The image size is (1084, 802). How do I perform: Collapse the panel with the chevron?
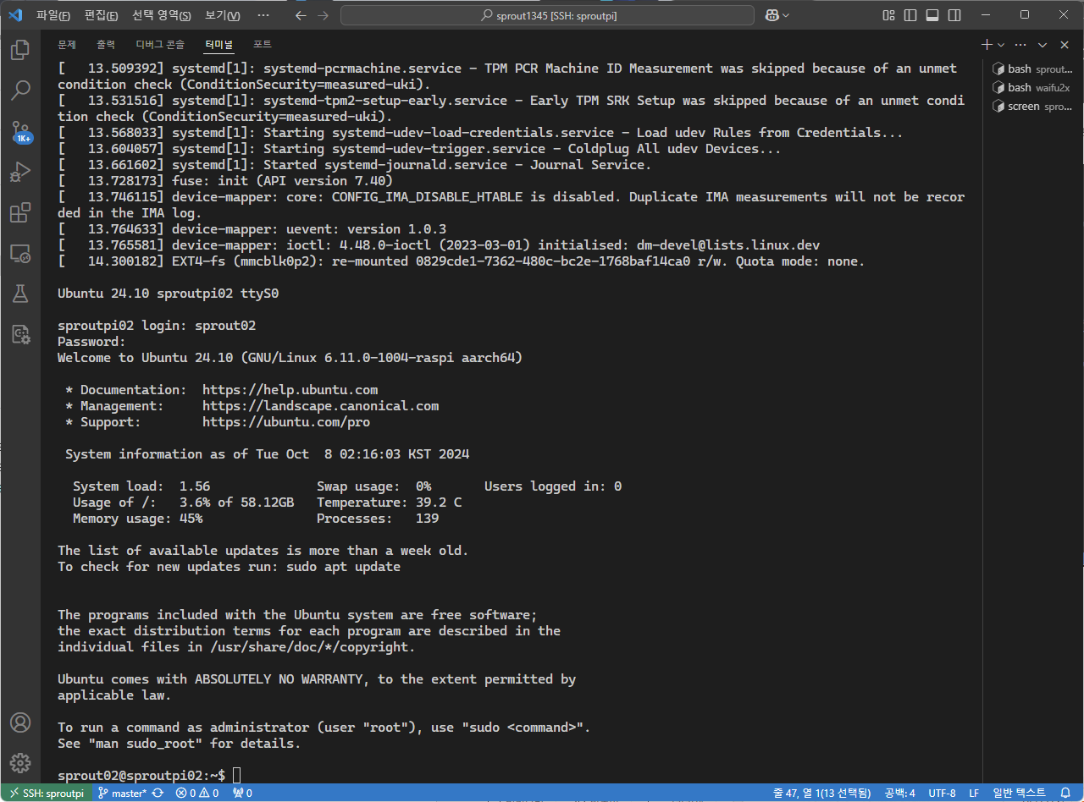click(x=1043, y=44)
